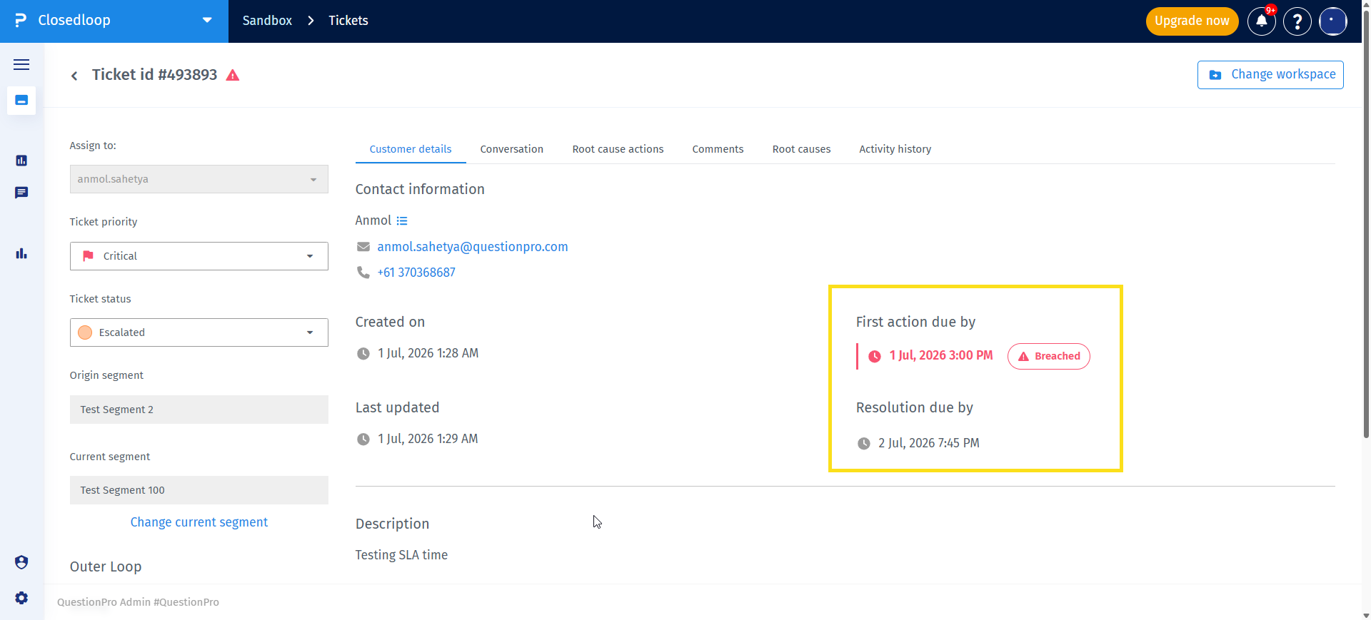
Task: Open the admin shield sidebar icon
Action: coord(21,562)
